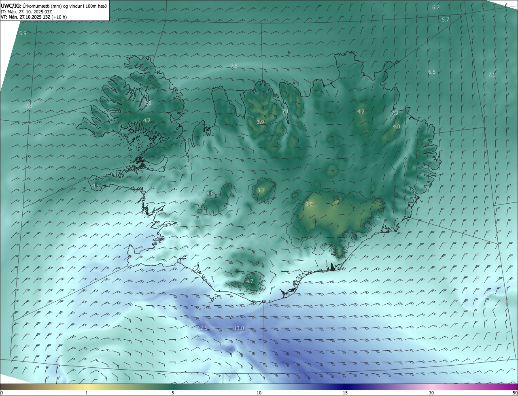Click the '5' label on the color scale

coord(173,393)
